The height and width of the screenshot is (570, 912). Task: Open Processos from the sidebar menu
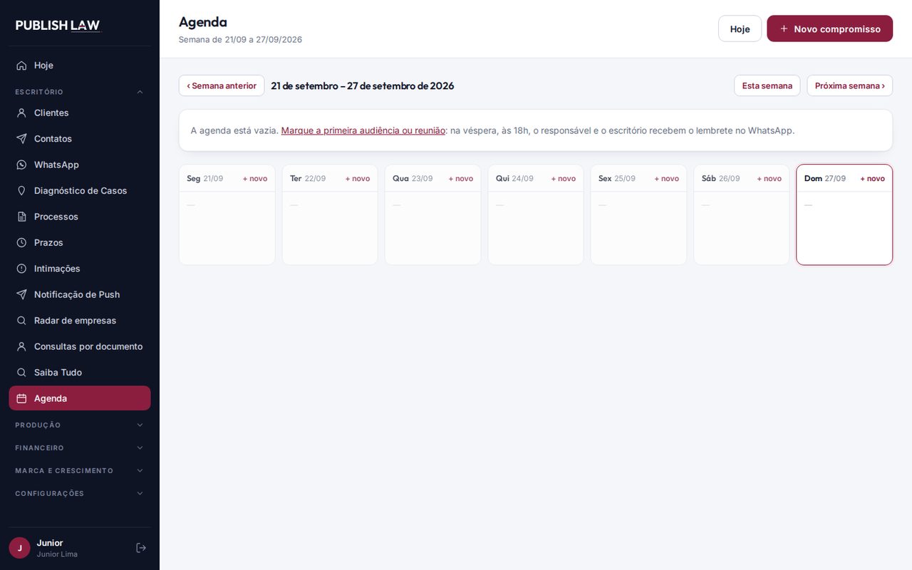pyautogui.click(x=80, y=217)
